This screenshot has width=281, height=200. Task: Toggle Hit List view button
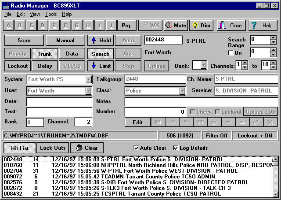click(20, 148)
